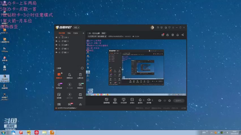
Task: Hide the 文本1 source layer via its eye icon
Action: [x=56, y=37]
